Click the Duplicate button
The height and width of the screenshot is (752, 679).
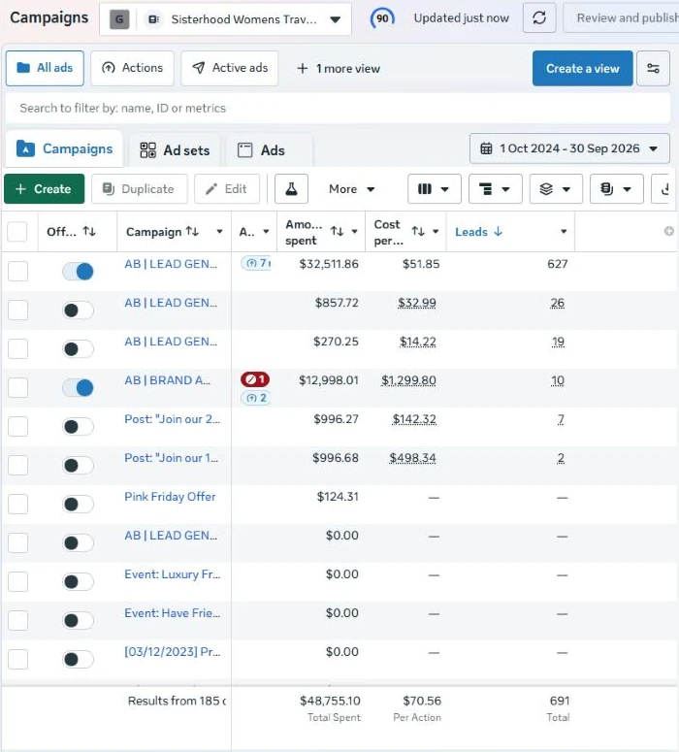[139, 189]
